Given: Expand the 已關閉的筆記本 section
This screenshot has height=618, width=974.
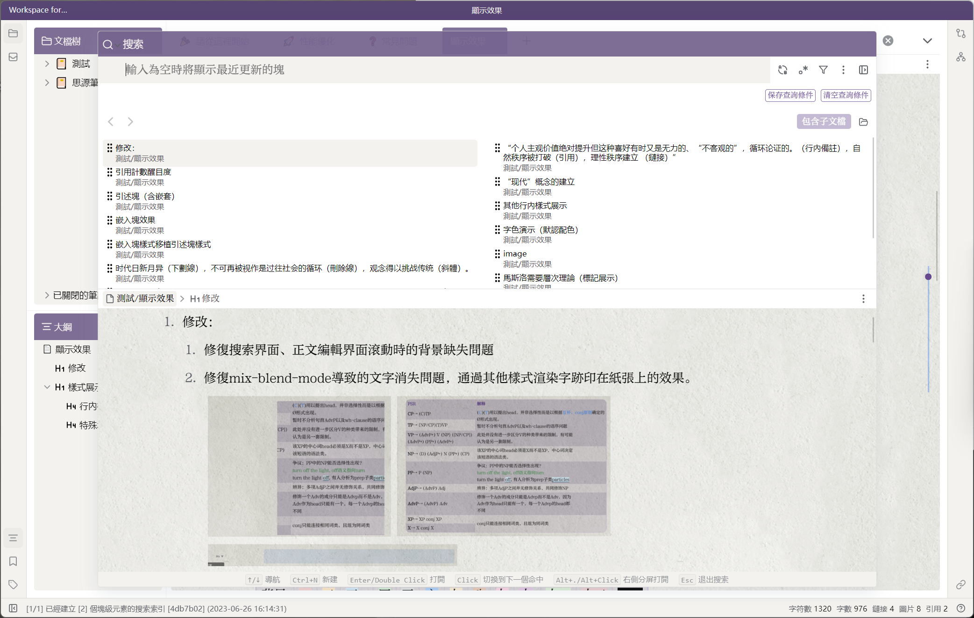Looking at the screenshot, I should (x=47, y=295).
